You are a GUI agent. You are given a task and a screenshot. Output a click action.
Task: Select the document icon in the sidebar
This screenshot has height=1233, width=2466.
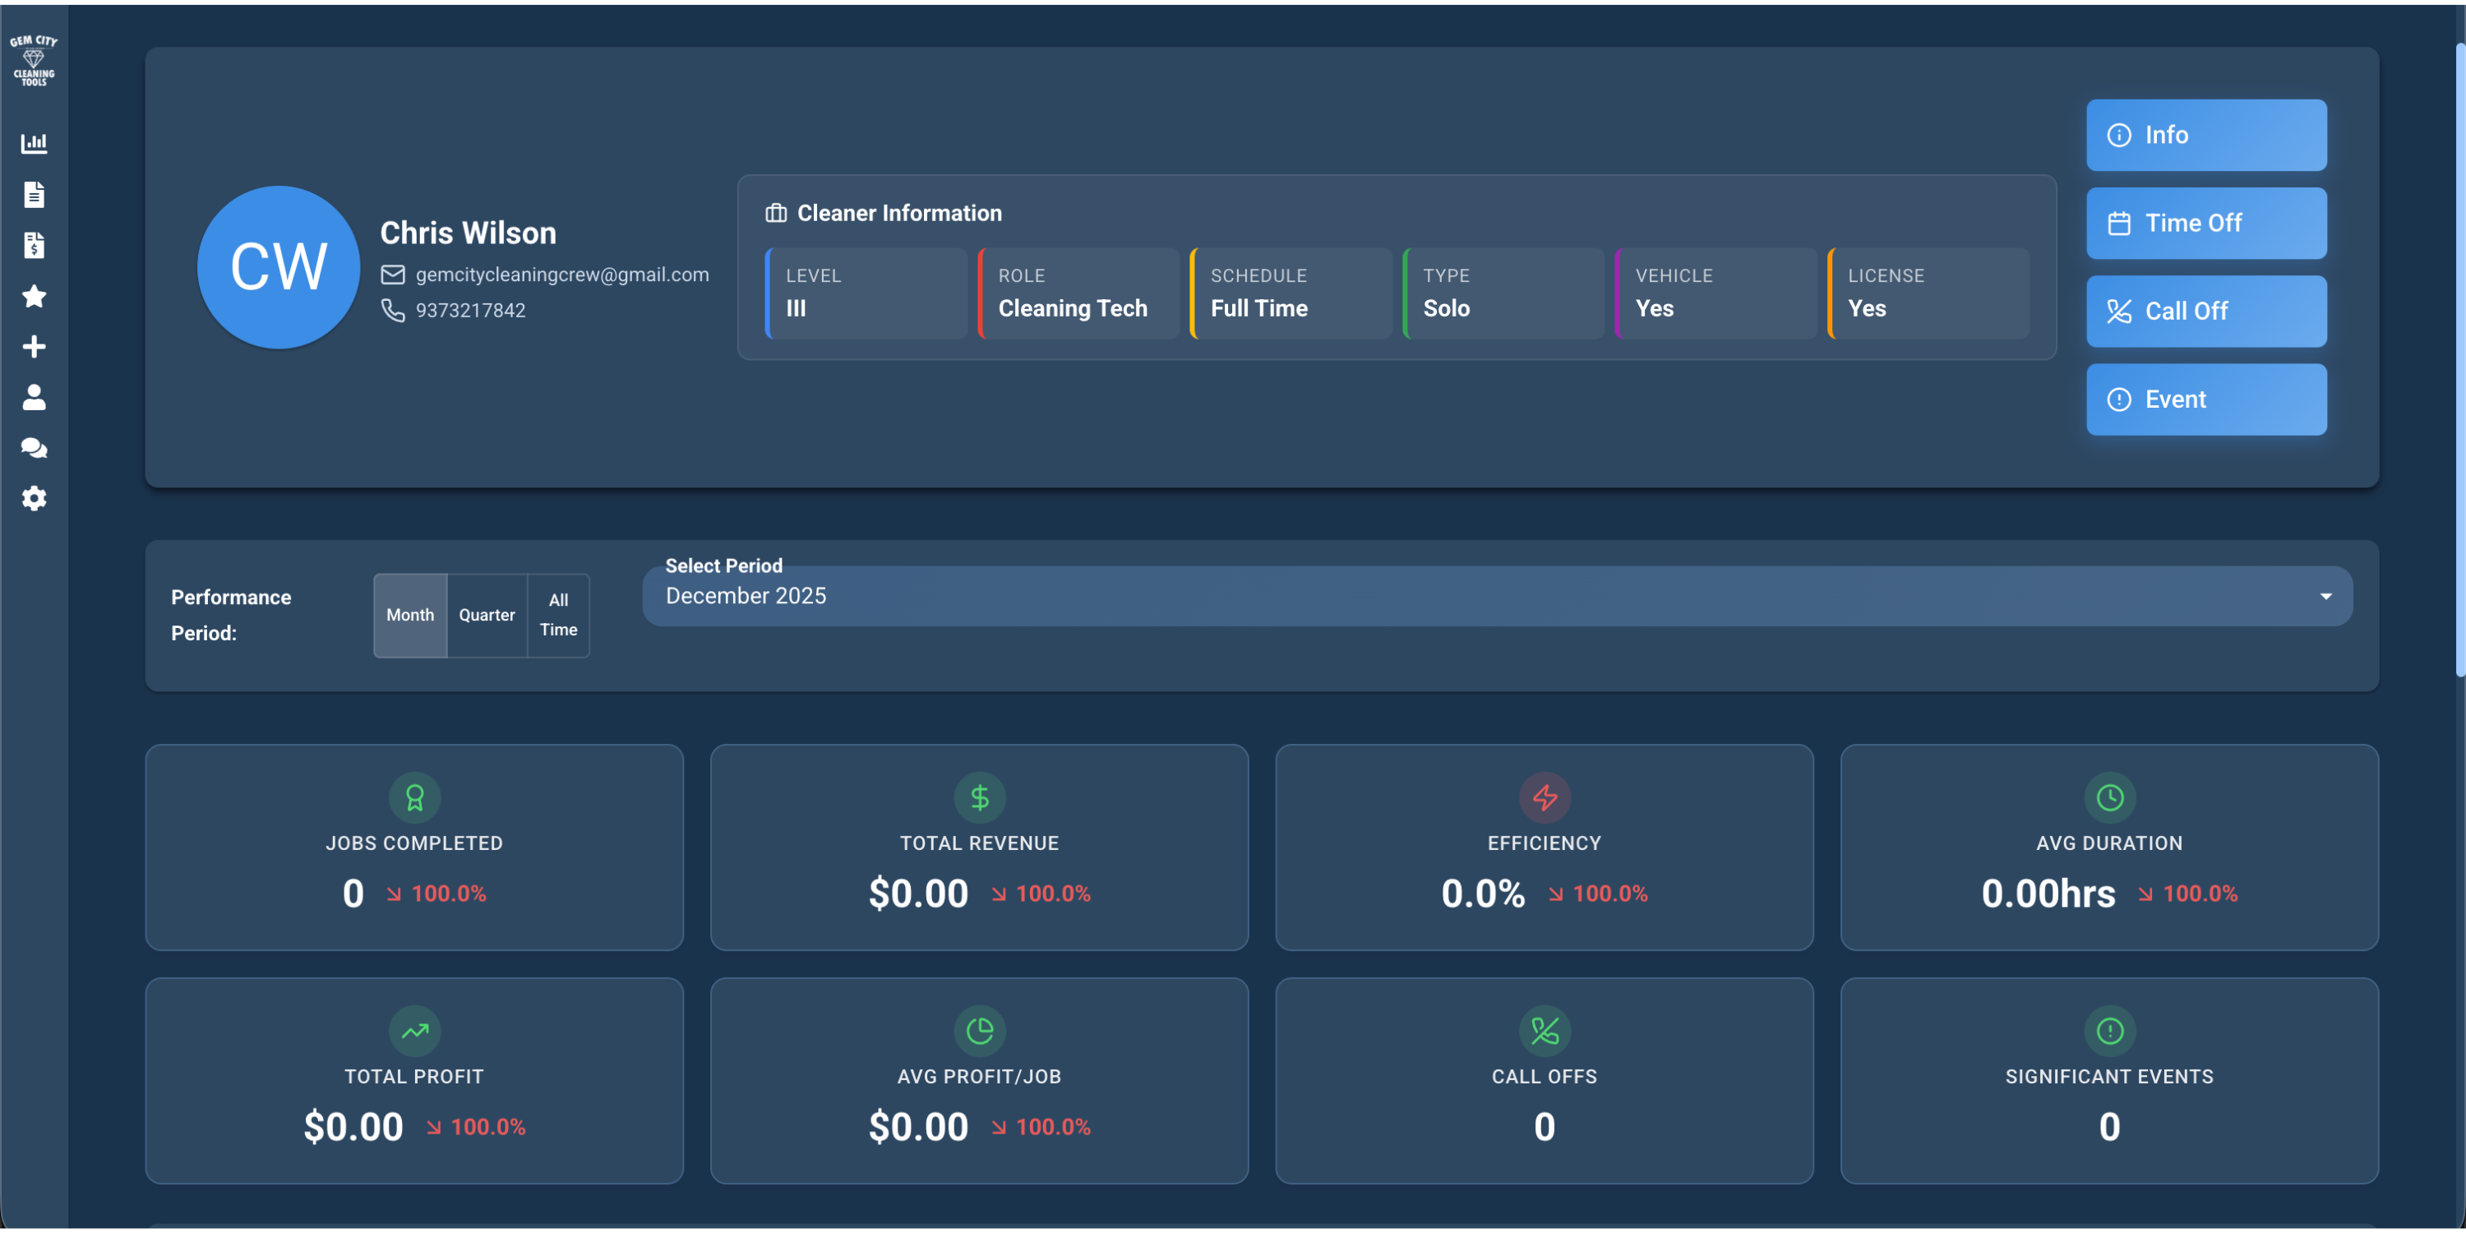coord(35,194)
